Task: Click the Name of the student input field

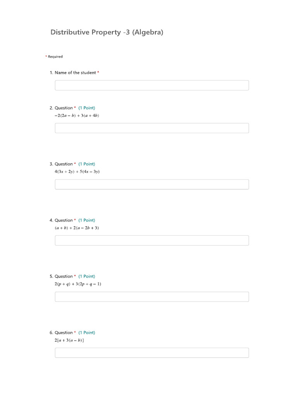Action: pyautogui.click(x=152, y=85)
